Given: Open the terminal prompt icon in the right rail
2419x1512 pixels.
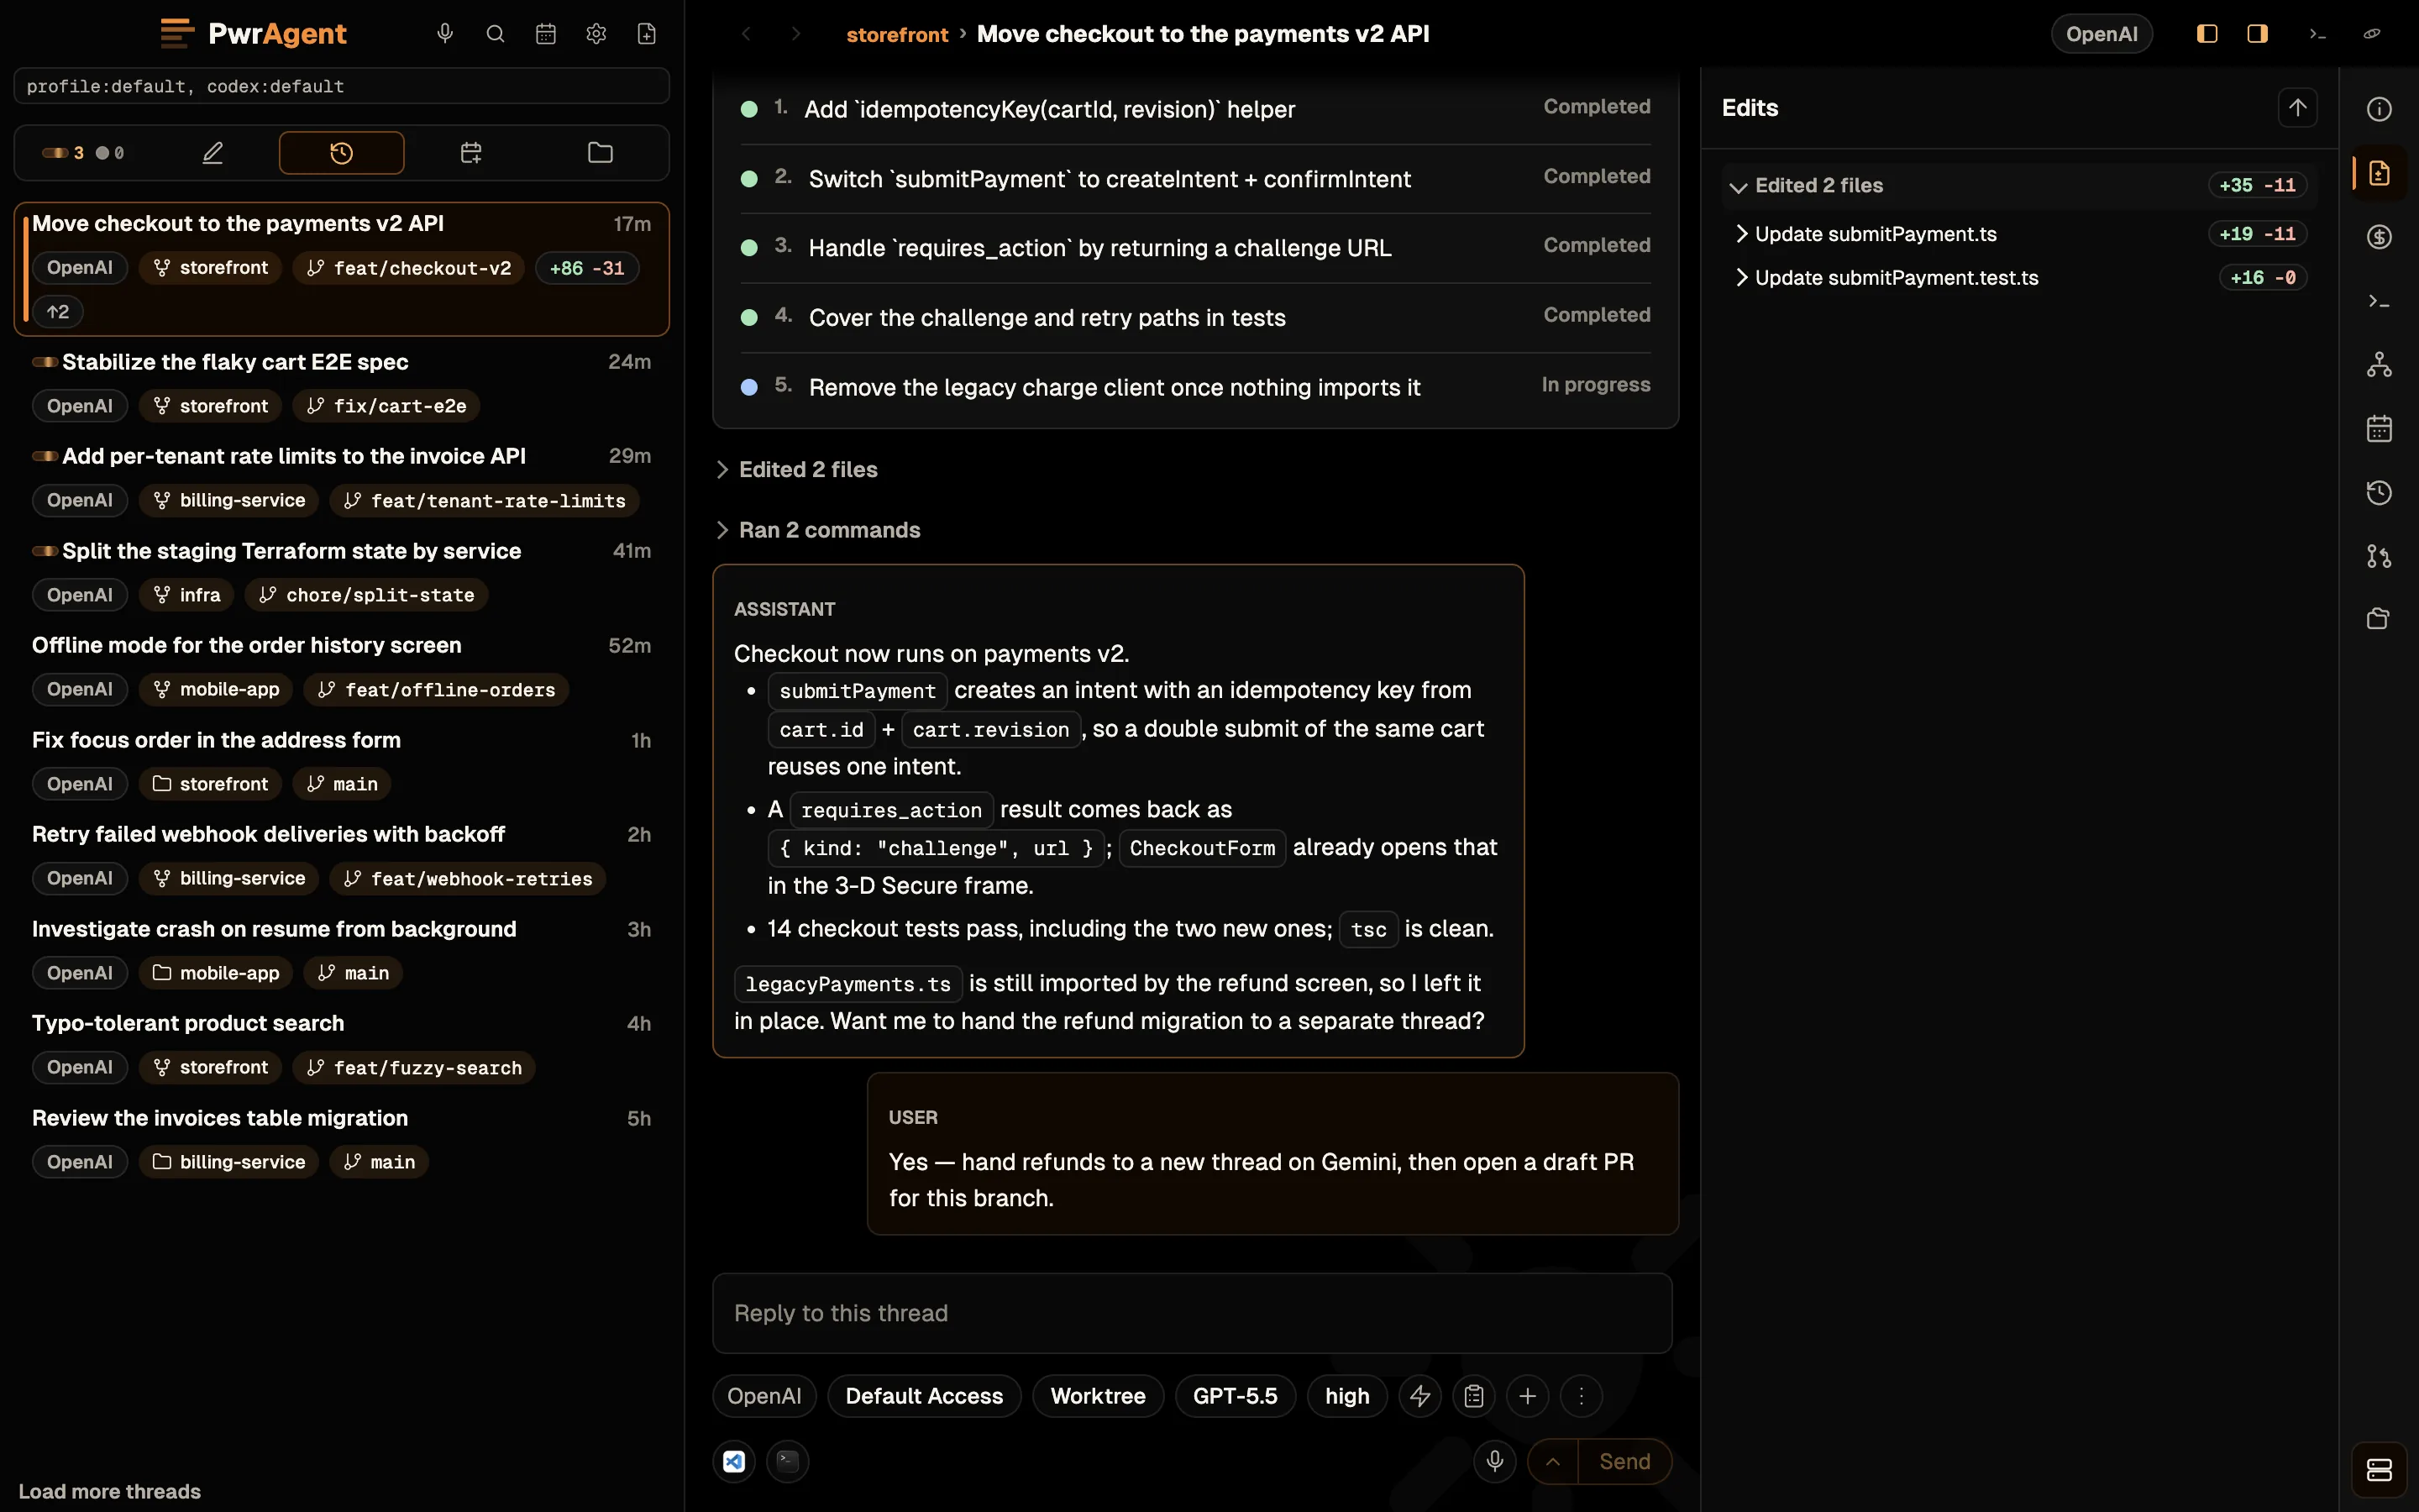Looking at the screenshot, I should [x=2379, y=301].
